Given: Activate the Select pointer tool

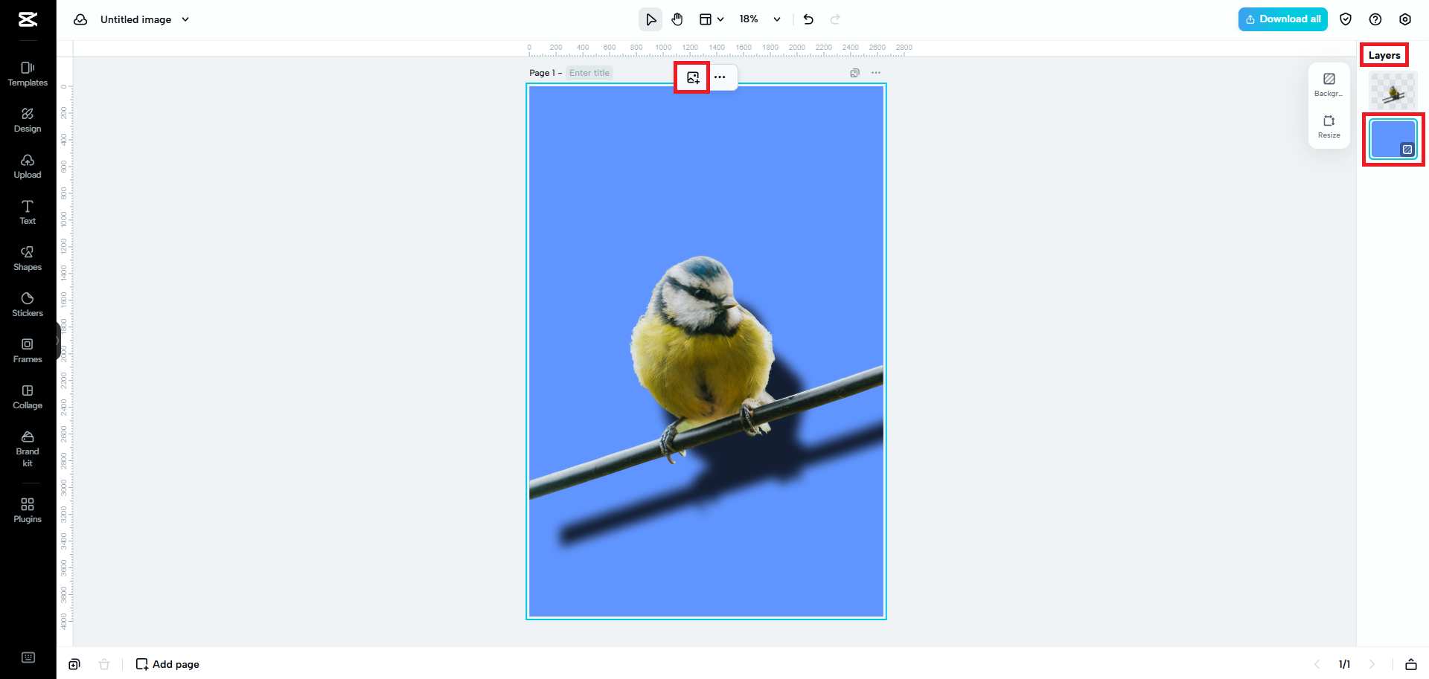Looking at the screenshot, I should click(650, 19).
